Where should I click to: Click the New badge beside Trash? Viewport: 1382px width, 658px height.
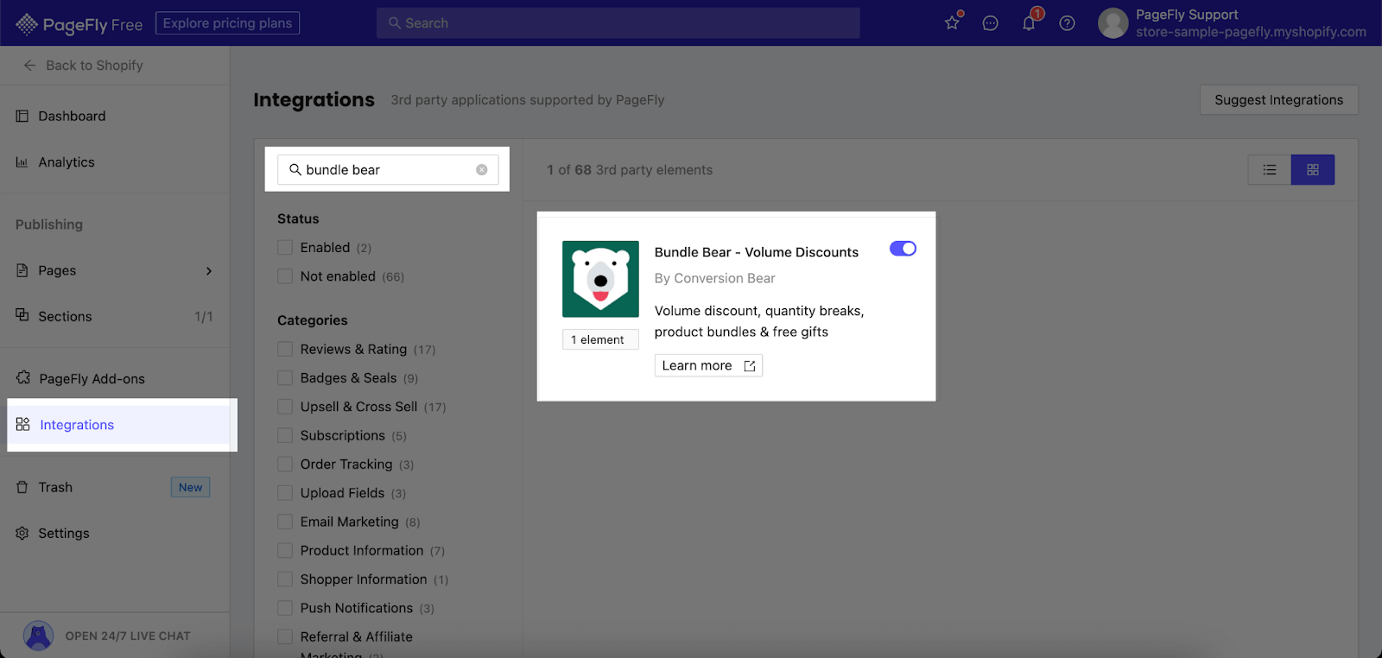[x=191, y=487]
